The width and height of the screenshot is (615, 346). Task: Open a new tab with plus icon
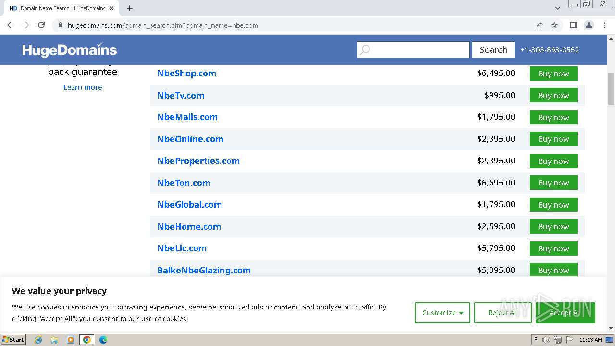coord(130,8)
